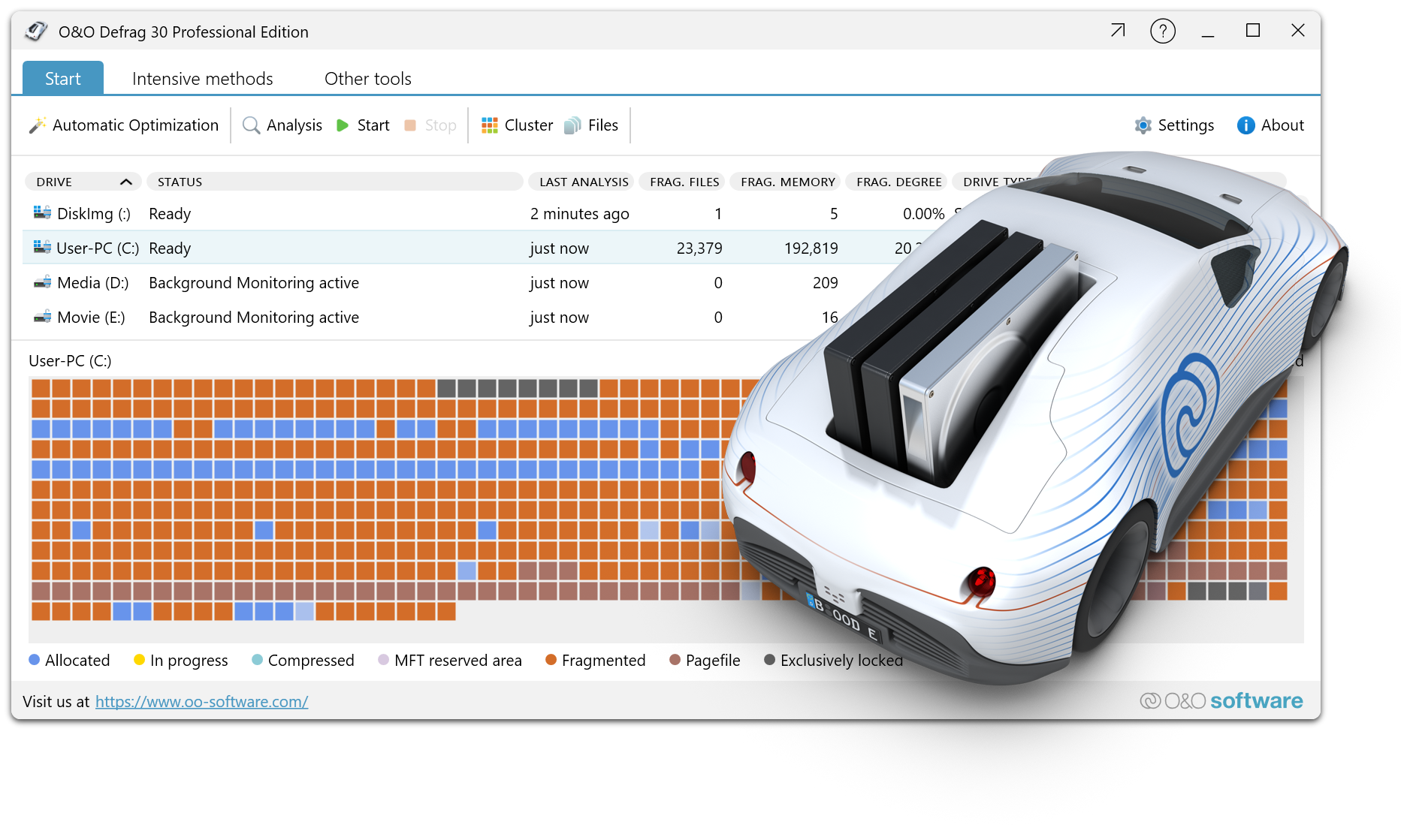Viewport: 1401px width, 825px height.
Task: Select the Start tab
Action: pyautogui.click(x=62, y=79)
